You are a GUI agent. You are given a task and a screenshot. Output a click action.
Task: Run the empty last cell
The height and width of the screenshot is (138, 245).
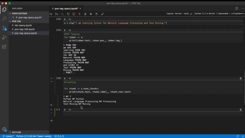[65, 110]
